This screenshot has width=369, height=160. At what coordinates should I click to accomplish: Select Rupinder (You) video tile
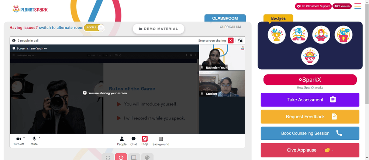click(222, 58)
